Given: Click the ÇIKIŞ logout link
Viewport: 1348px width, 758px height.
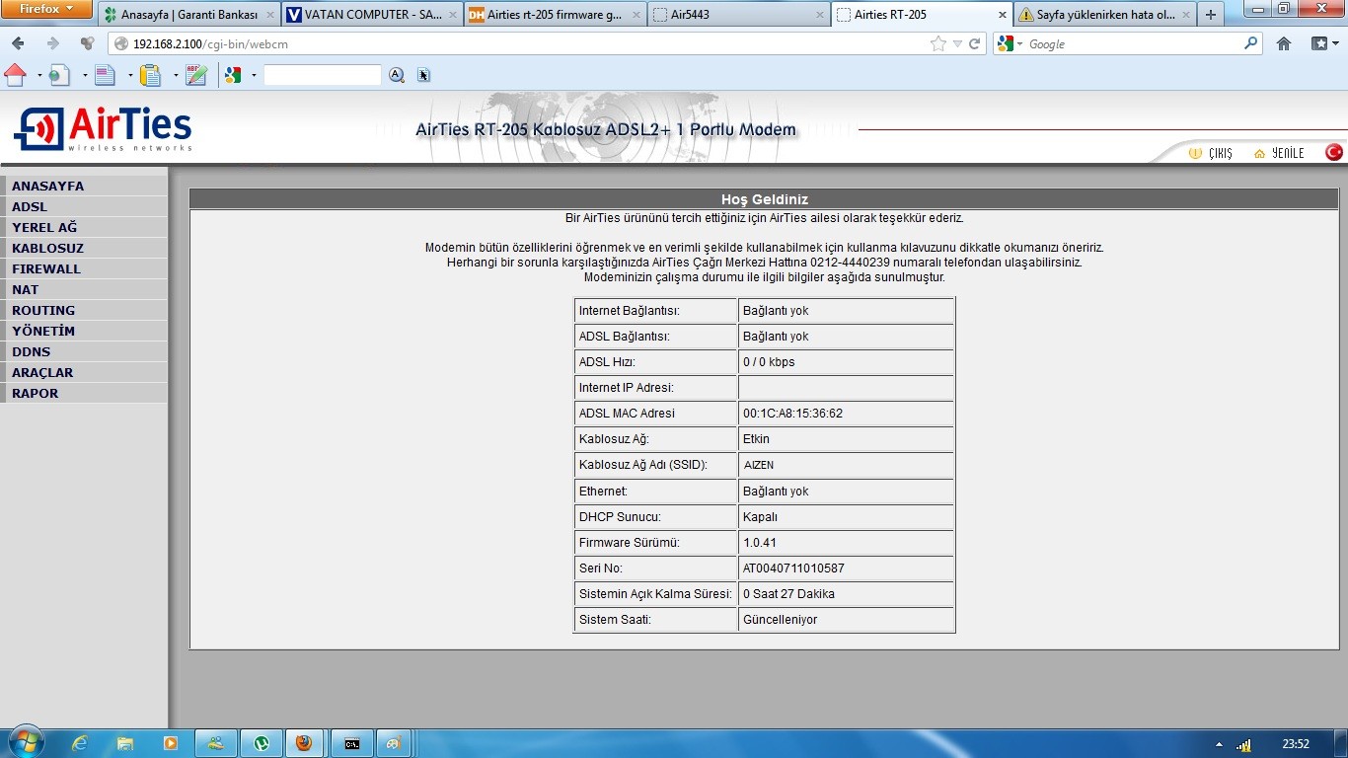Looking at the screenshot, I should [1211, 153].
